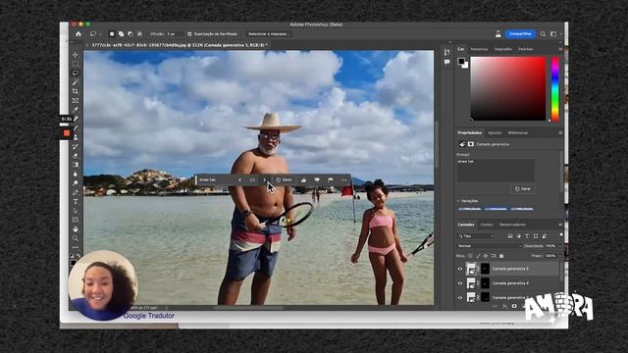The image size is (628, 353).
Task: Select the Blur tool
Action: tap(76, 175)
